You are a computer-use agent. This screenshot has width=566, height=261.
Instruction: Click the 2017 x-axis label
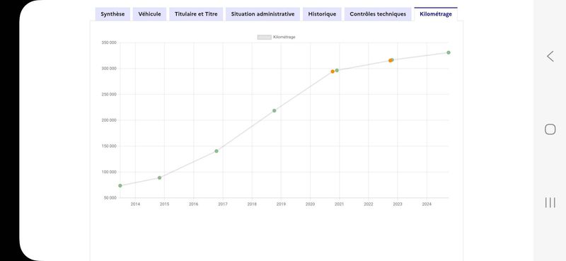[223, 204]
